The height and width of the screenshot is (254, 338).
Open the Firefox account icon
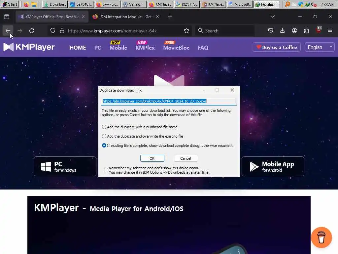[x=294, y=30]
